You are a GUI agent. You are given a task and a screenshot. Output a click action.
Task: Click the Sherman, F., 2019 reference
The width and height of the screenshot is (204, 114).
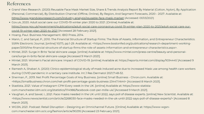pyautogui.click(x=87, y=79)
